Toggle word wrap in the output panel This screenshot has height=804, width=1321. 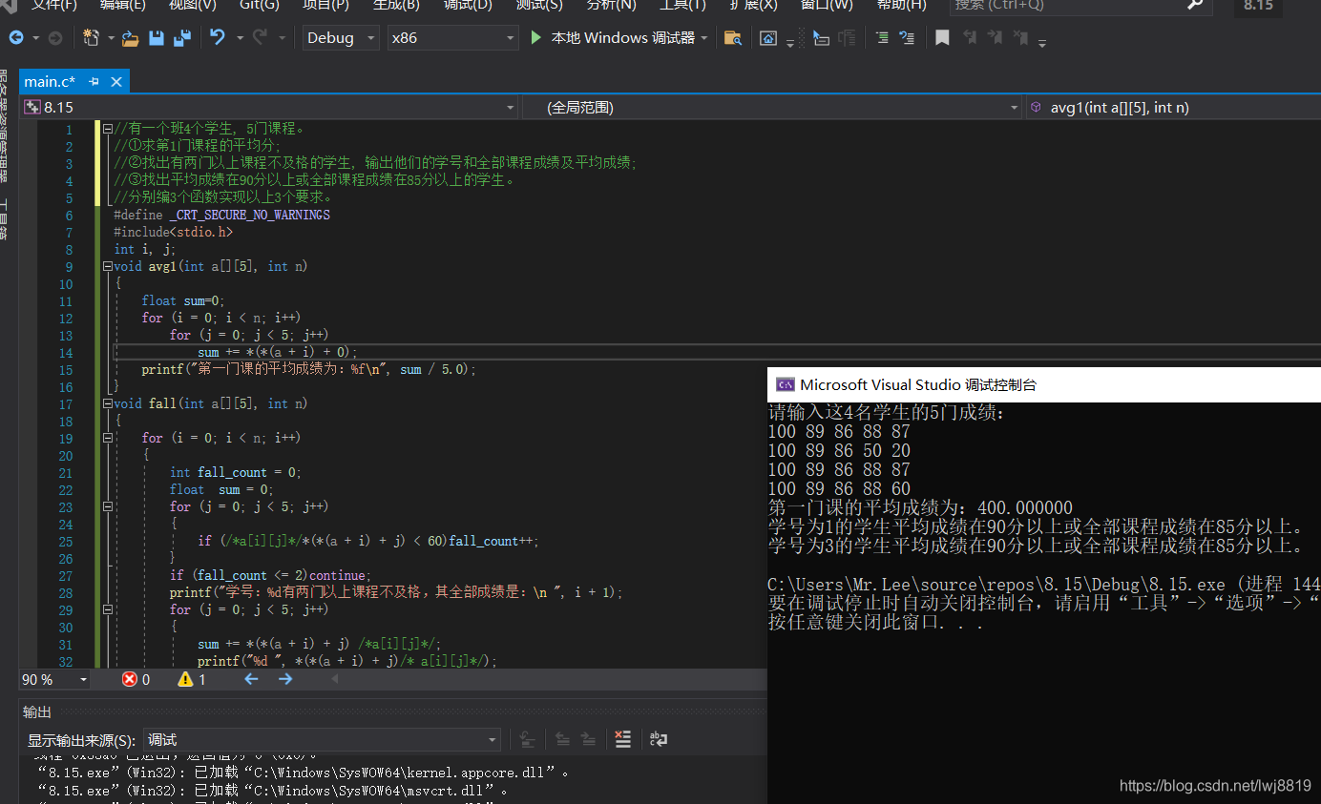tap(659, 739)
